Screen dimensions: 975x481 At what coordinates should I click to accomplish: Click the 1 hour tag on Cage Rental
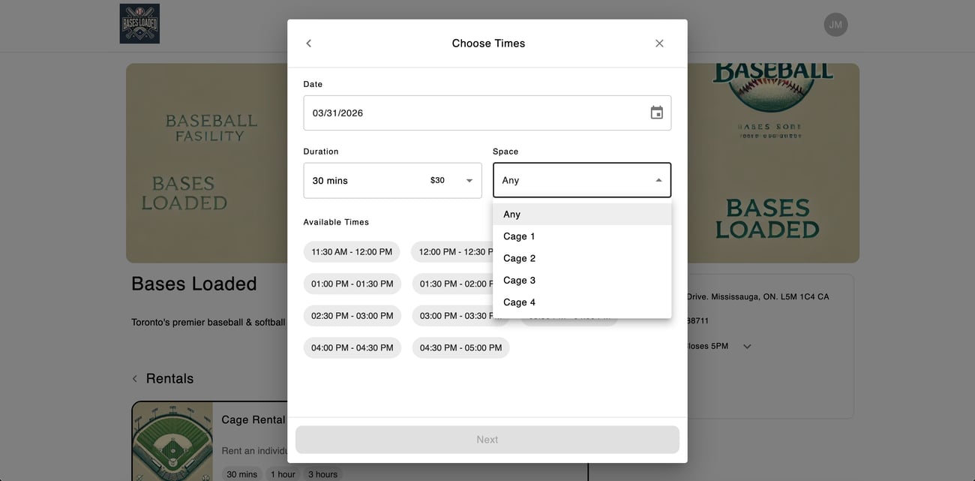point(281,474)
